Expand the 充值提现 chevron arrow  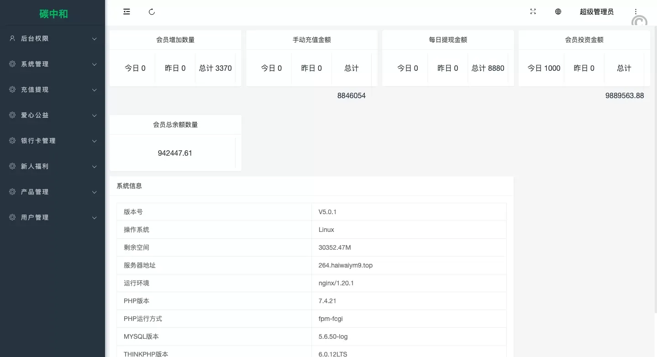pyautogui.click(x=95, y=90)
